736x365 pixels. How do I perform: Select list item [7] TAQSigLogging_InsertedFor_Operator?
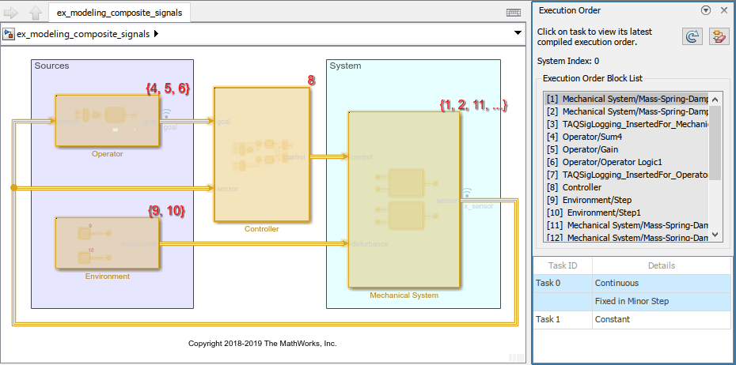[x=627, y=175]
